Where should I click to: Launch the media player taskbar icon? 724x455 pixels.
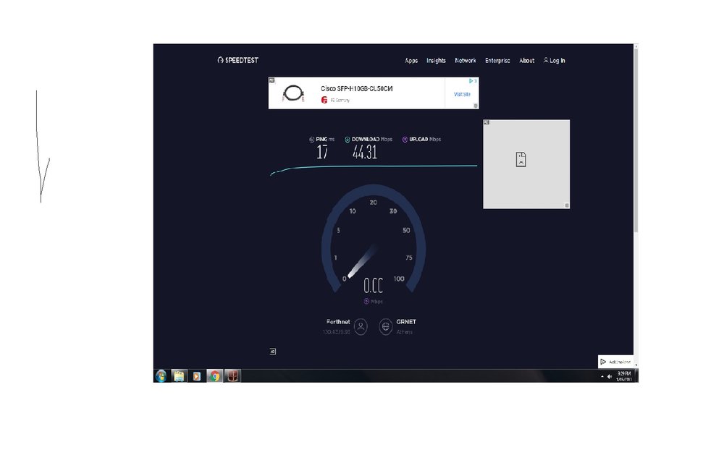coord(196,376)
